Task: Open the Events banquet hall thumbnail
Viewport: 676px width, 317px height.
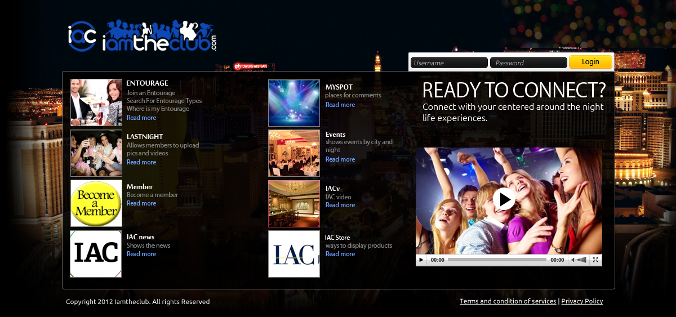Action: (x=294, y=153)
